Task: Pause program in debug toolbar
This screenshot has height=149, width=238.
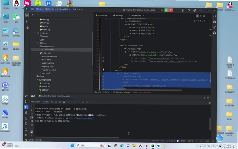Action: coord(64,102)
